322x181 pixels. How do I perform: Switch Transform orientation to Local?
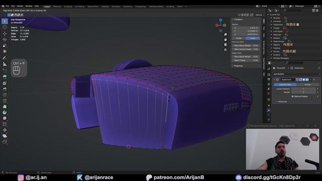coord(253,38)
